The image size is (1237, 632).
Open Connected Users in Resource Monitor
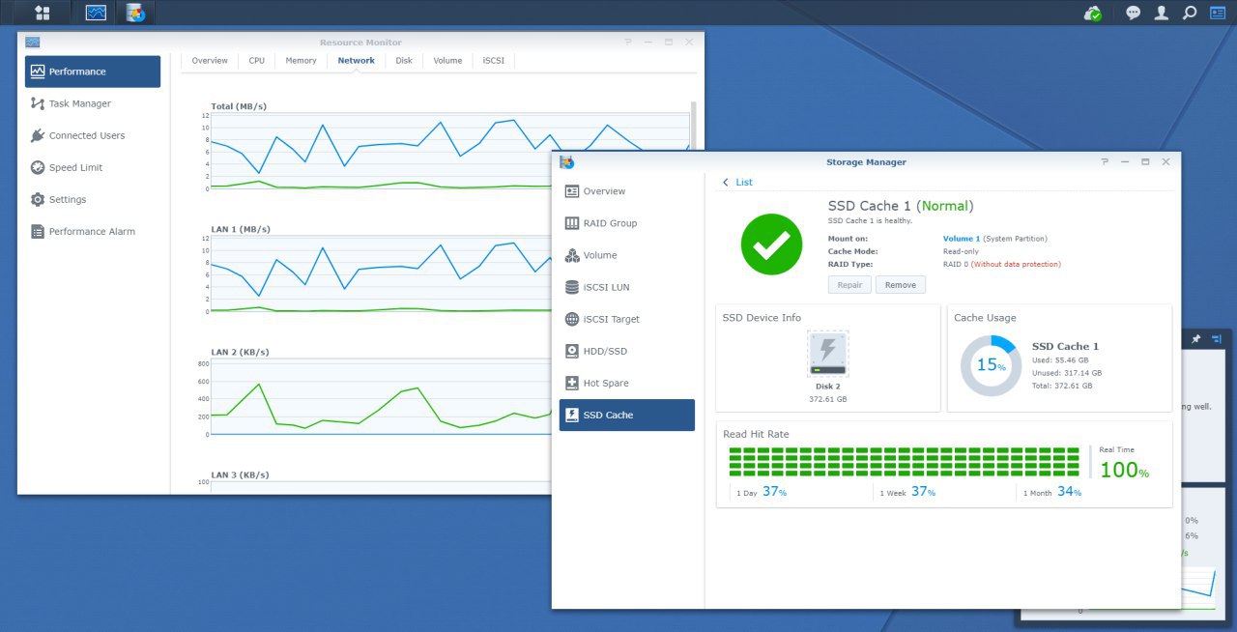coord(93,135)
